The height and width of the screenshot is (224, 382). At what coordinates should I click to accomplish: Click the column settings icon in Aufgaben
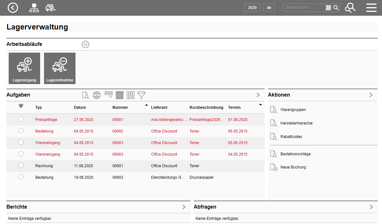130,95
